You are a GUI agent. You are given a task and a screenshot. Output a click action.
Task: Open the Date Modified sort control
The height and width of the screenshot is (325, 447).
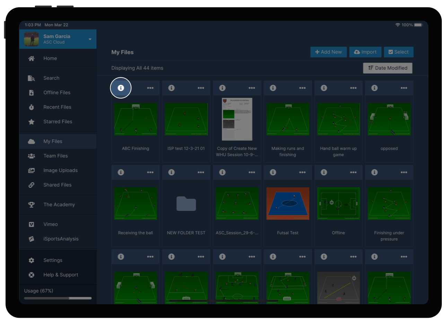click(387, 68)
